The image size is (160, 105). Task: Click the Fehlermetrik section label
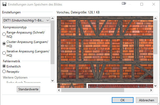tap(12, 61)
